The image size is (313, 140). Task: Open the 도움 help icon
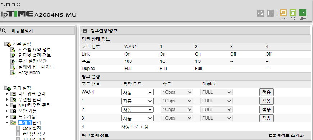pyautogui.click(x=303, y=13)
